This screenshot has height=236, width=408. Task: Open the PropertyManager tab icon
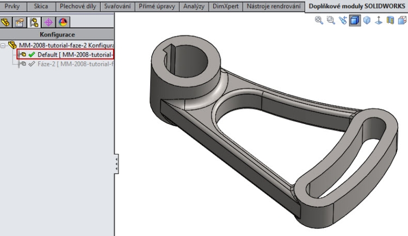pos(20,22)
